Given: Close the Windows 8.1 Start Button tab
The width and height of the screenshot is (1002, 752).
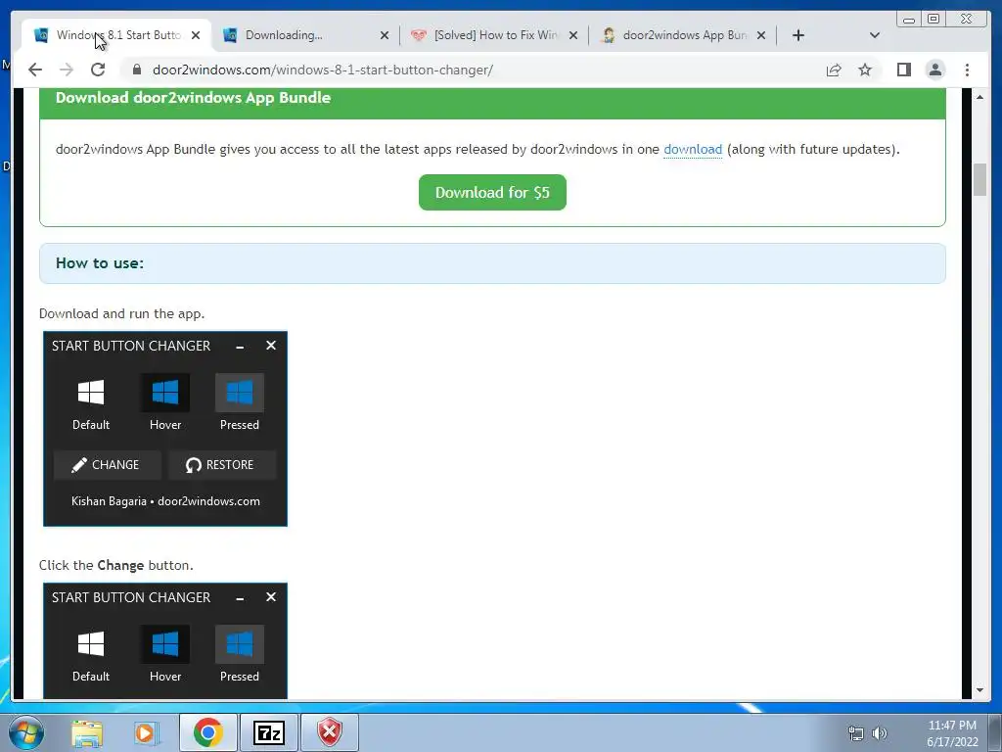Looking at the screenshot, I should coord(196,35).
